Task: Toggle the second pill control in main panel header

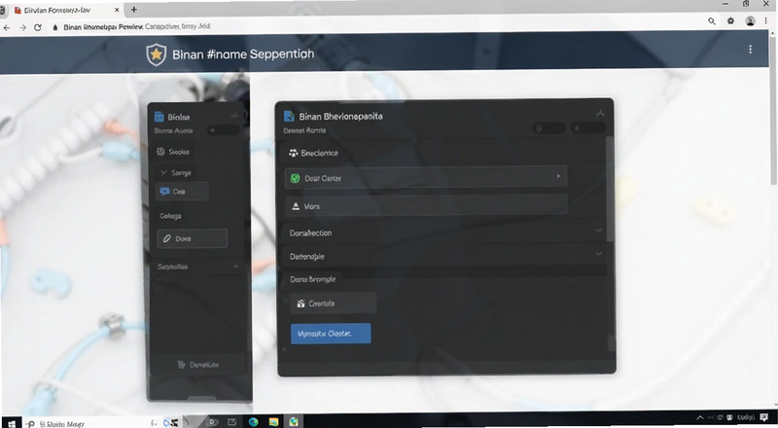Action: 587,128
